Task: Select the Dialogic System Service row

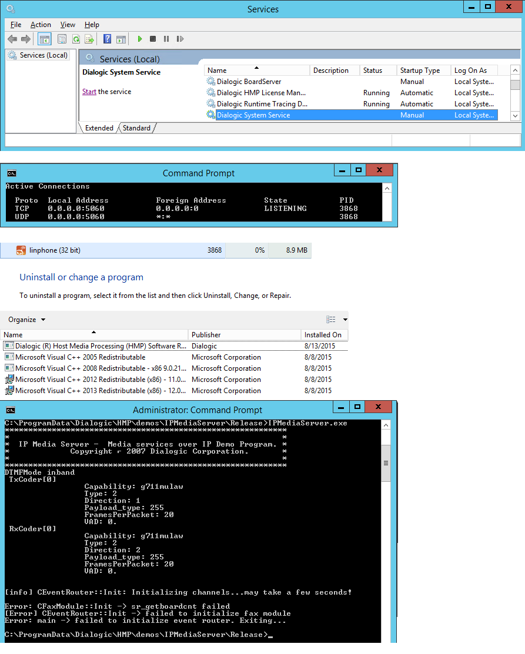Action: click(x=352, y=115)
